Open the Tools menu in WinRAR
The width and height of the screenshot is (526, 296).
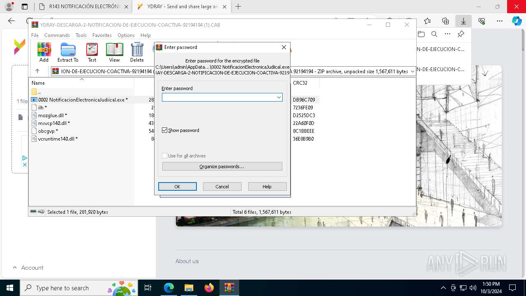tap(81, 35)
